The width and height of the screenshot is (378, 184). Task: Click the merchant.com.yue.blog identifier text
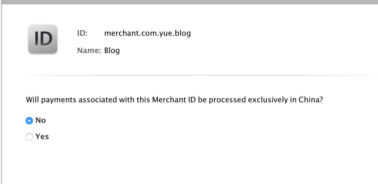tap(147, 33)
